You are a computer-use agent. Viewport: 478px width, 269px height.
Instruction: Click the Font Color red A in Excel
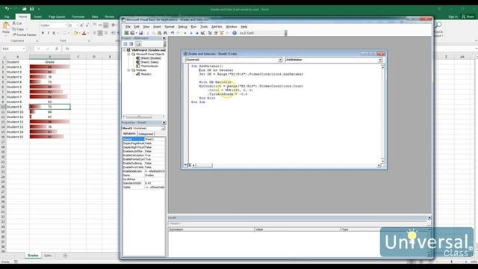(x=84, y=33)
